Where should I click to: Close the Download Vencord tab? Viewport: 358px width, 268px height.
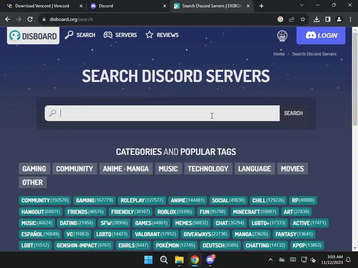81,6
